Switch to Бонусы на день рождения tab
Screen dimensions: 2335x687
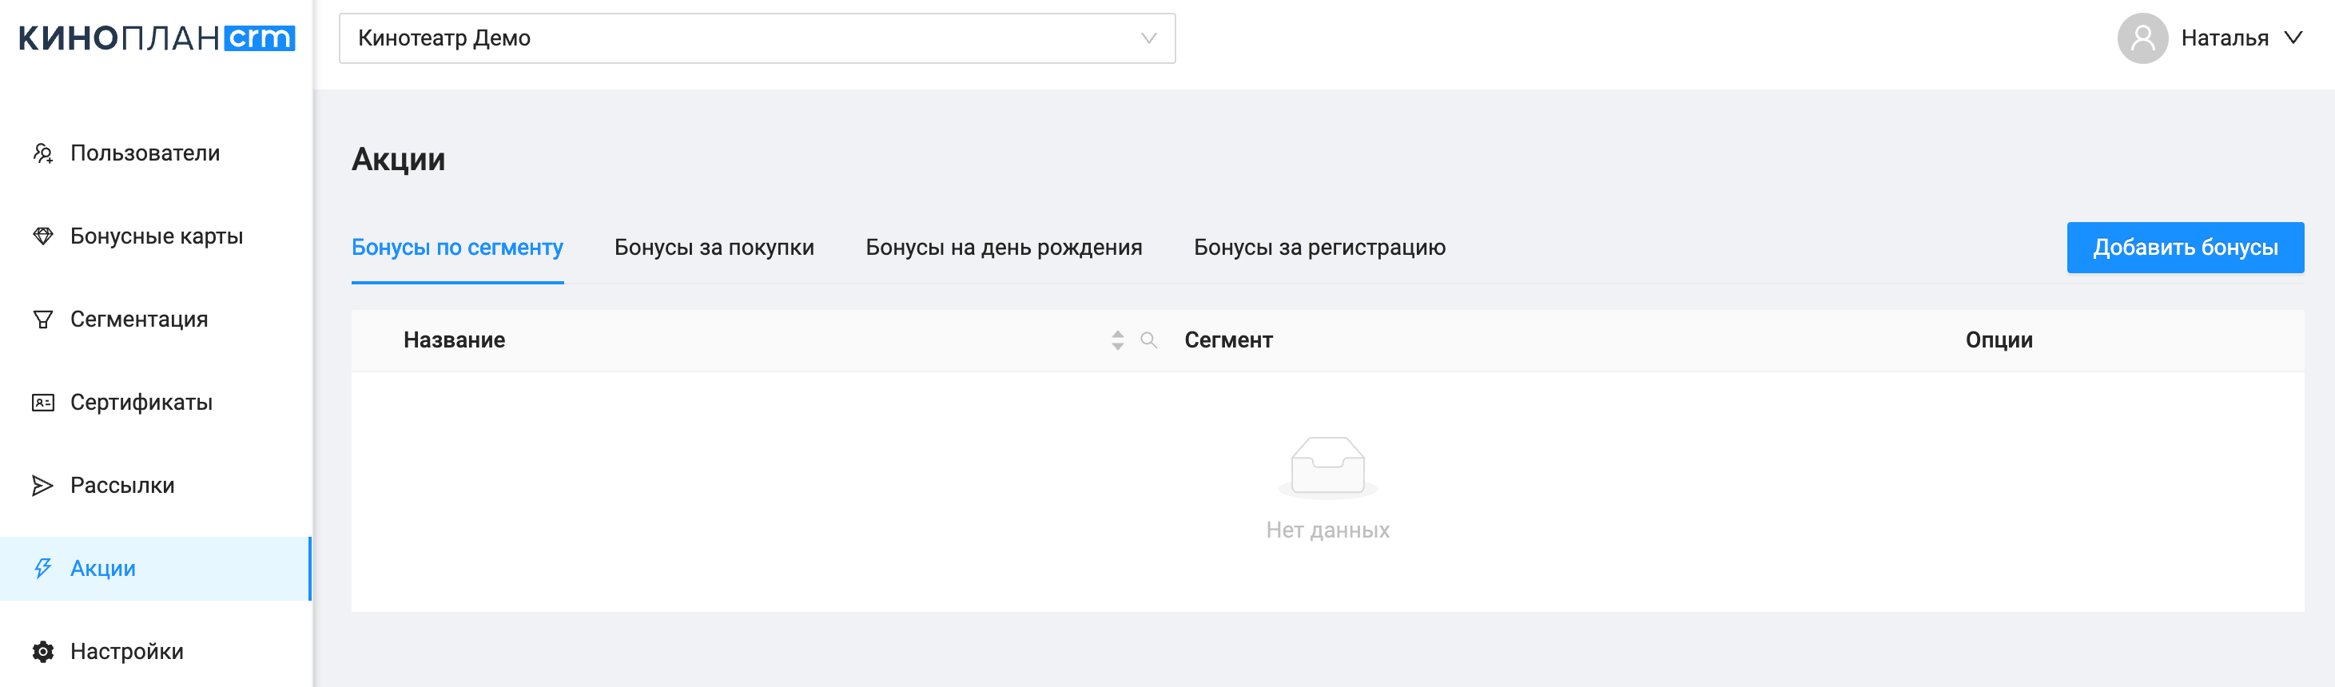(x=1004, y=248)
